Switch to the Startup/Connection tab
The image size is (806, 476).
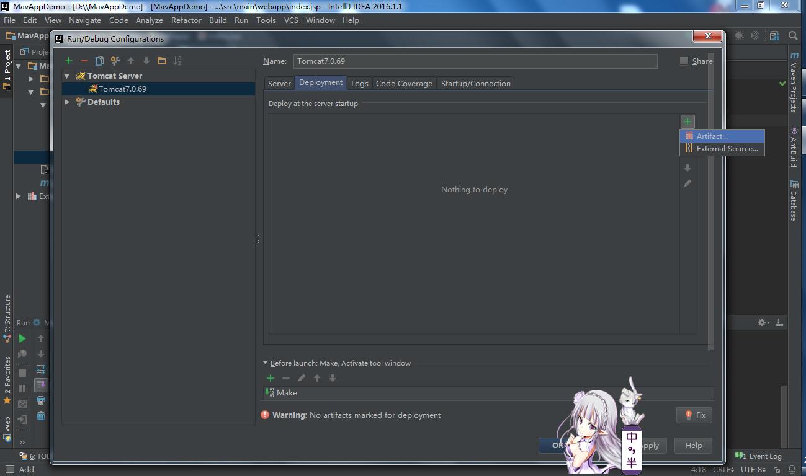(x=476, y=83)
